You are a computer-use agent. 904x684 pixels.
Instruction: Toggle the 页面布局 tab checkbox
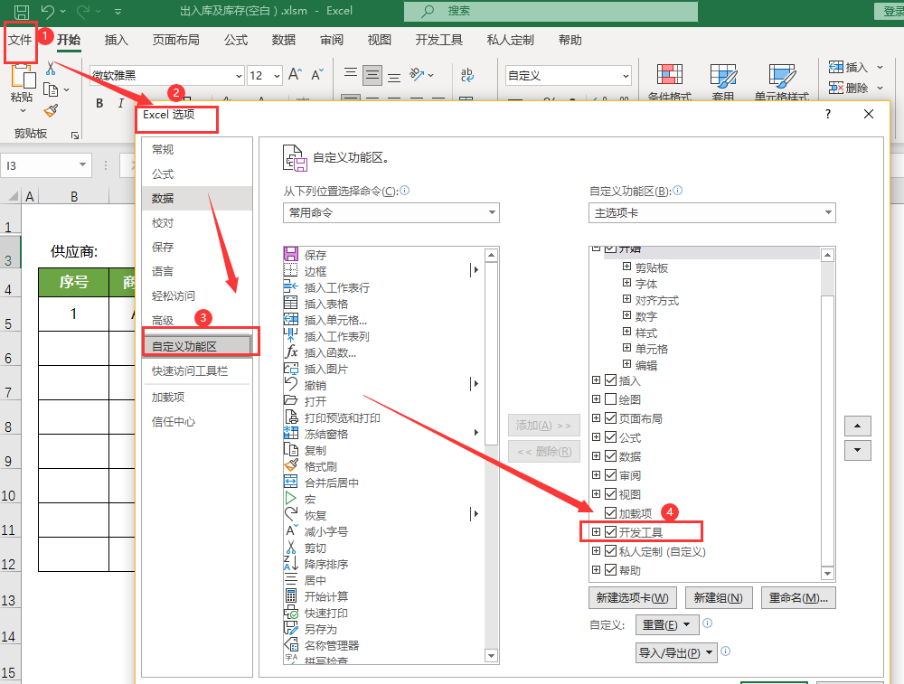(x=611, y=418)
